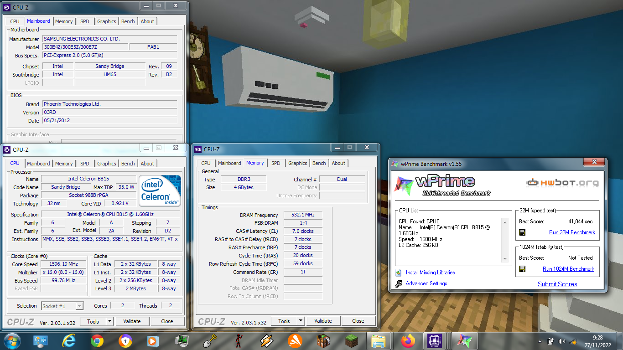The width and height of the screenshot is (623, 350).
Task: Open the stick figure taskbar icon
Action: [x=238, y=341]
